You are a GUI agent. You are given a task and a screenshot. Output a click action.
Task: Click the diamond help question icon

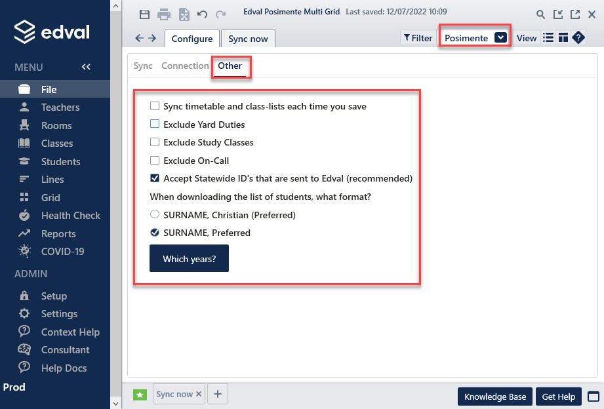click(578, 38)
